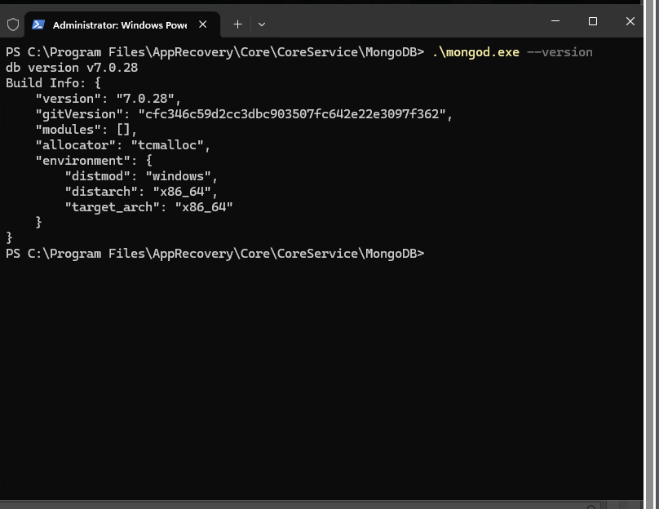
Task: Click the last PowerShell prompt line
Action: pos(215,254)
